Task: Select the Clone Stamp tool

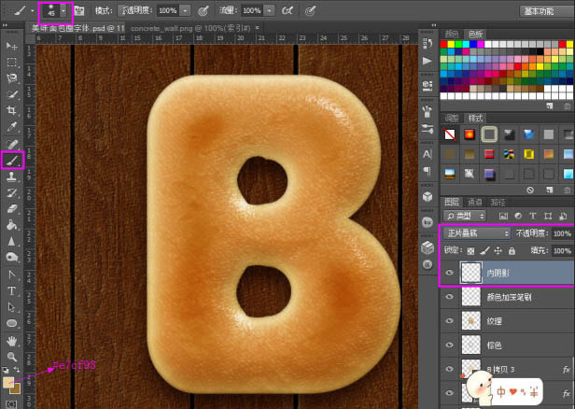Action: click(13, 176)
